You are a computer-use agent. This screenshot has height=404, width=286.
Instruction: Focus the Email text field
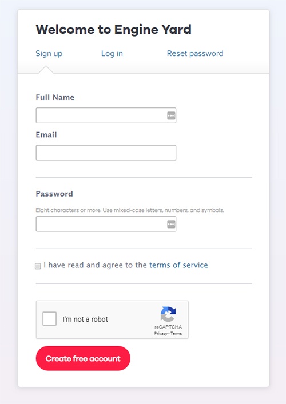(x=106, y=153)
